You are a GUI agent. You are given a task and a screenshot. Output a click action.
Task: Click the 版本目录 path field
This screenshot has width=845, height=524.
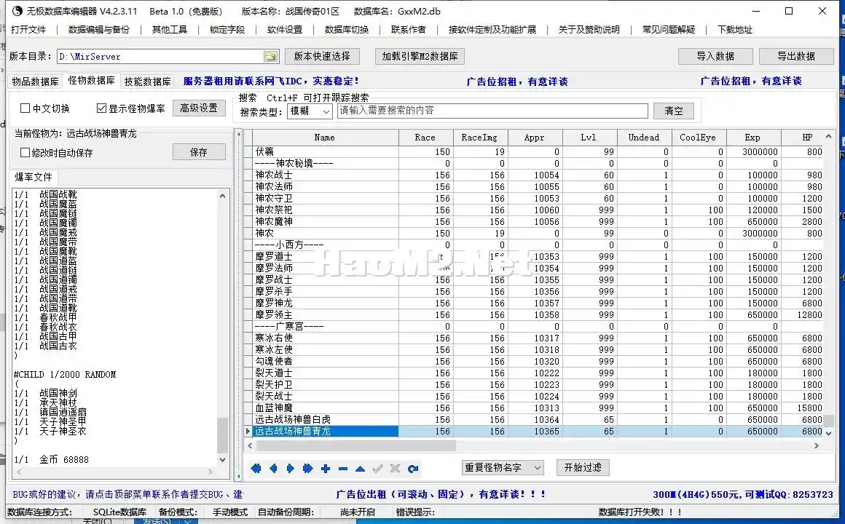coord(160,57)
